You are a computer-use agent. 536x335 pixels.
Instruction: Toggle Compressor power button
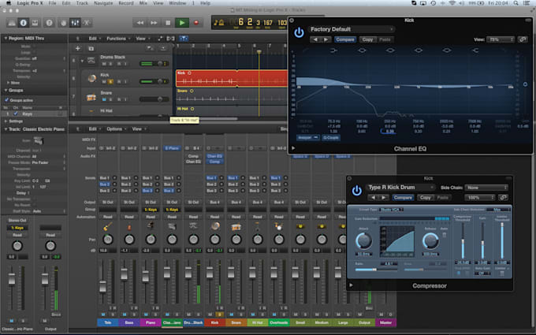pos(356,191)
